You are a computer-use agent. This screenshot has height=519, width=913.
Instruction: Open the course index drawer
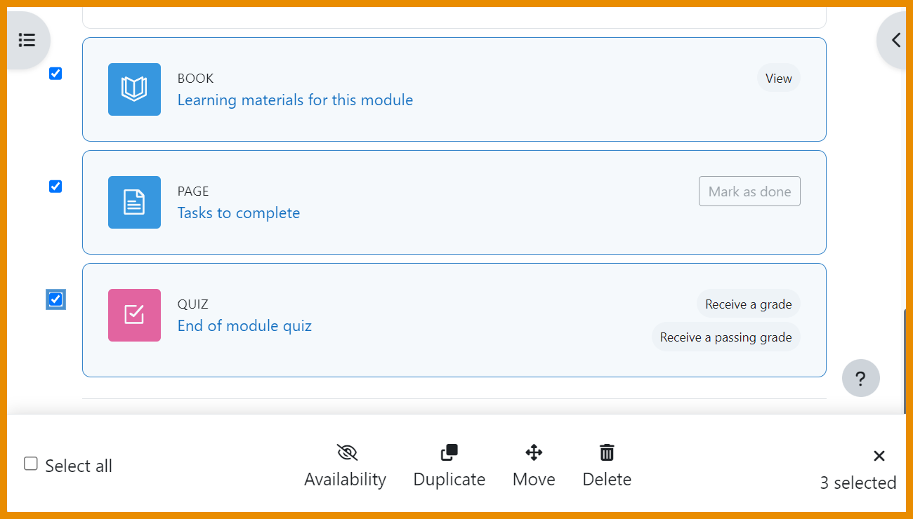pyautogui.click(x=27, y=40)
